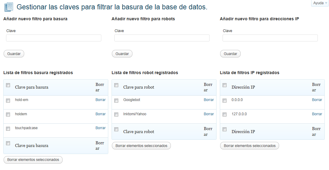Check the holdem filter checkbox
The image size is (329, 170).
coord(8,115)
